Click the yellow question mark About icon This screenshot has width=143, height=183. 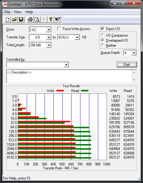[51, 19]
